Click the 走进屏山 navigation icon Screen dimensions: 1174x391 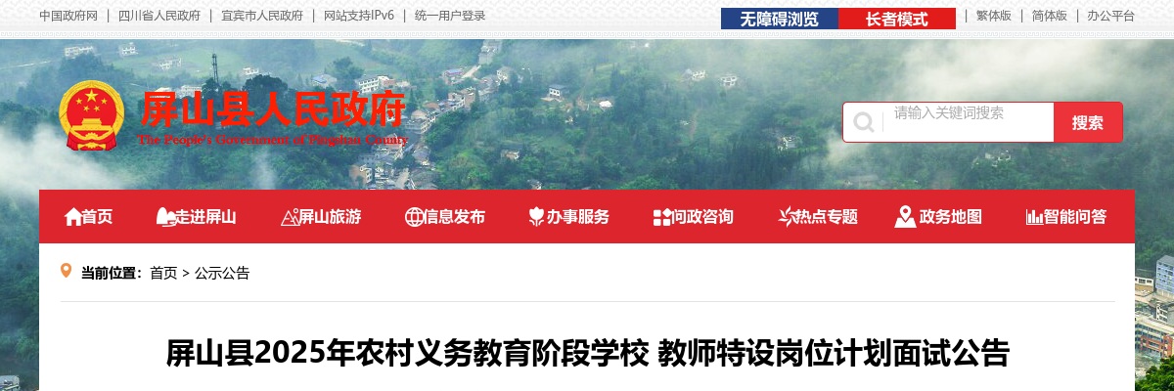click(x=165, y=217)
